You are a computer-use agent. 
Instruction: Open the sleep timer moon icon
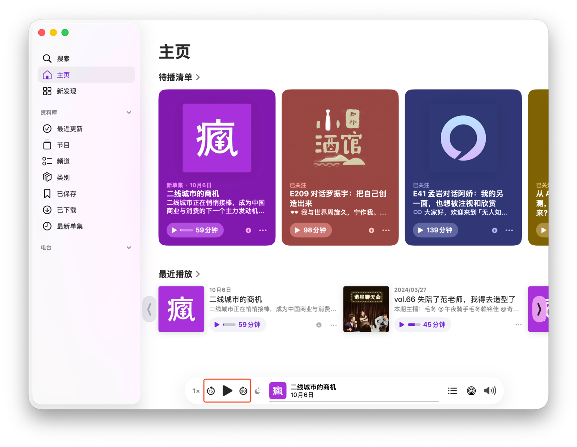click(258, 391)
